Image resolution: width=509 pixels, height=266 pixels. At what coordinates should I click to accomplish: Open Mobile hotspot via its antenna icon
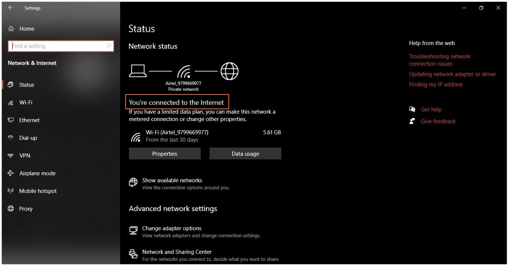coord(11,191)
